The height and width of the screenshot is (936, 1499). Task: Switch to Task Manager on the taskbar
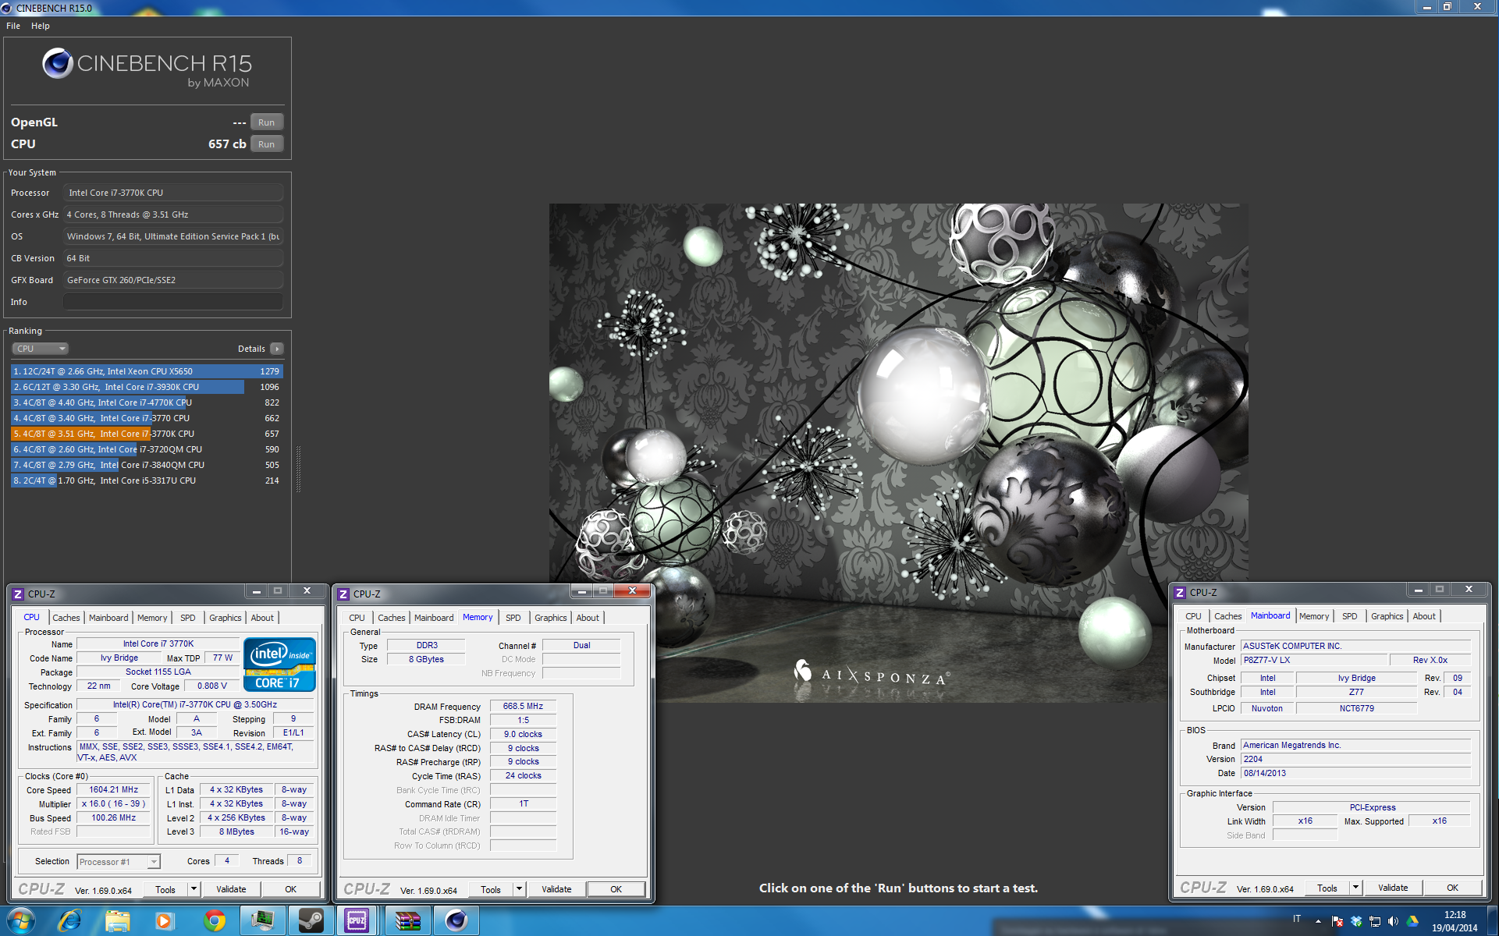262,921
